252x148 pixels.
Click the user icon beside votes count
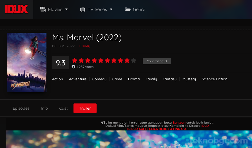click(x=73, y=67)
